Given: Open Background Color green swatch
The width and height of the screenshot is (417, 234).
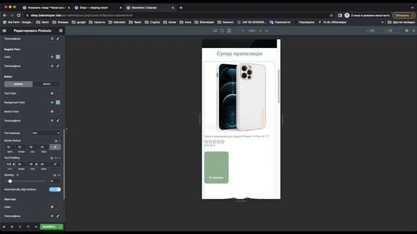Looking at the screenshot, I should (x=58, y=102).
